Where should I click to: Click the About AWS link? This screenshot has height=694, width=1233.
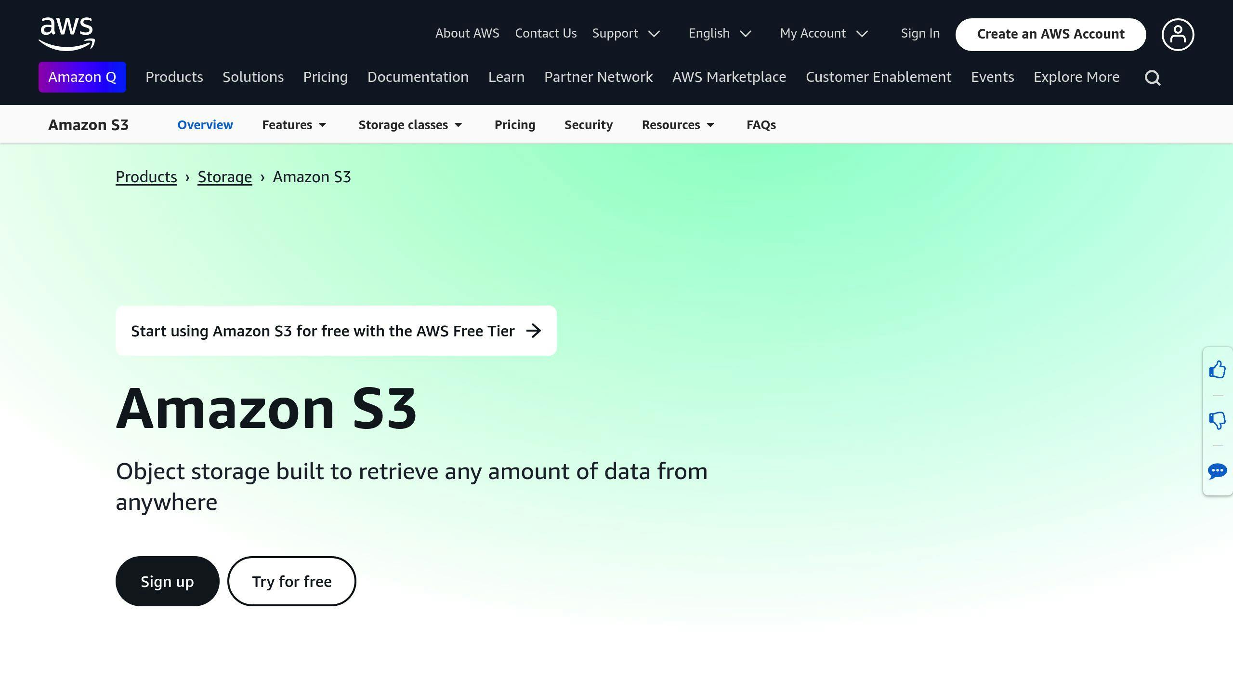point(467,33)
